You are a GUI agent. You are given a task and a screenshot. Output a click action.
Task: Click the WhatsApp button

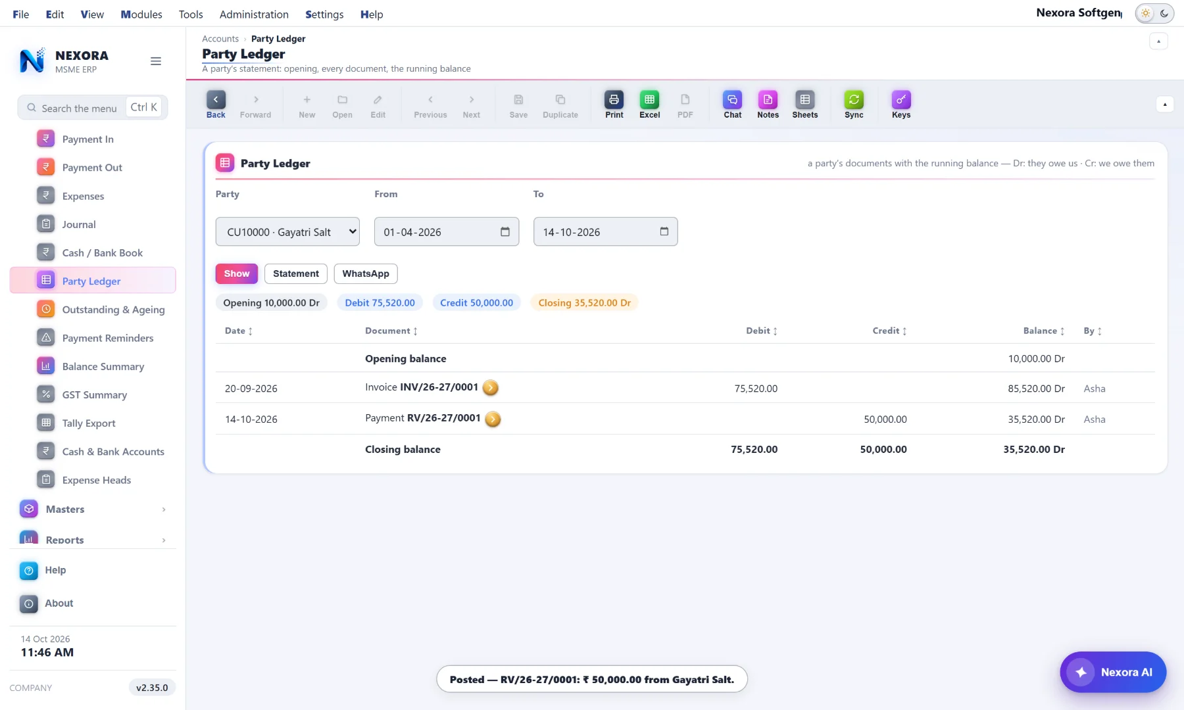(x=366, y=273)
